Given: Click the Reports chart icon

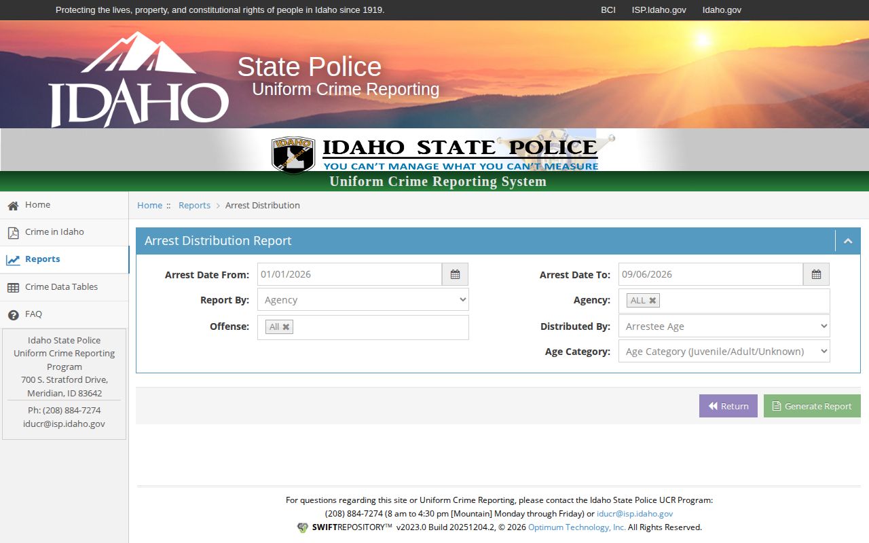Looking at the screenshot, I should (x=13, y=260).
